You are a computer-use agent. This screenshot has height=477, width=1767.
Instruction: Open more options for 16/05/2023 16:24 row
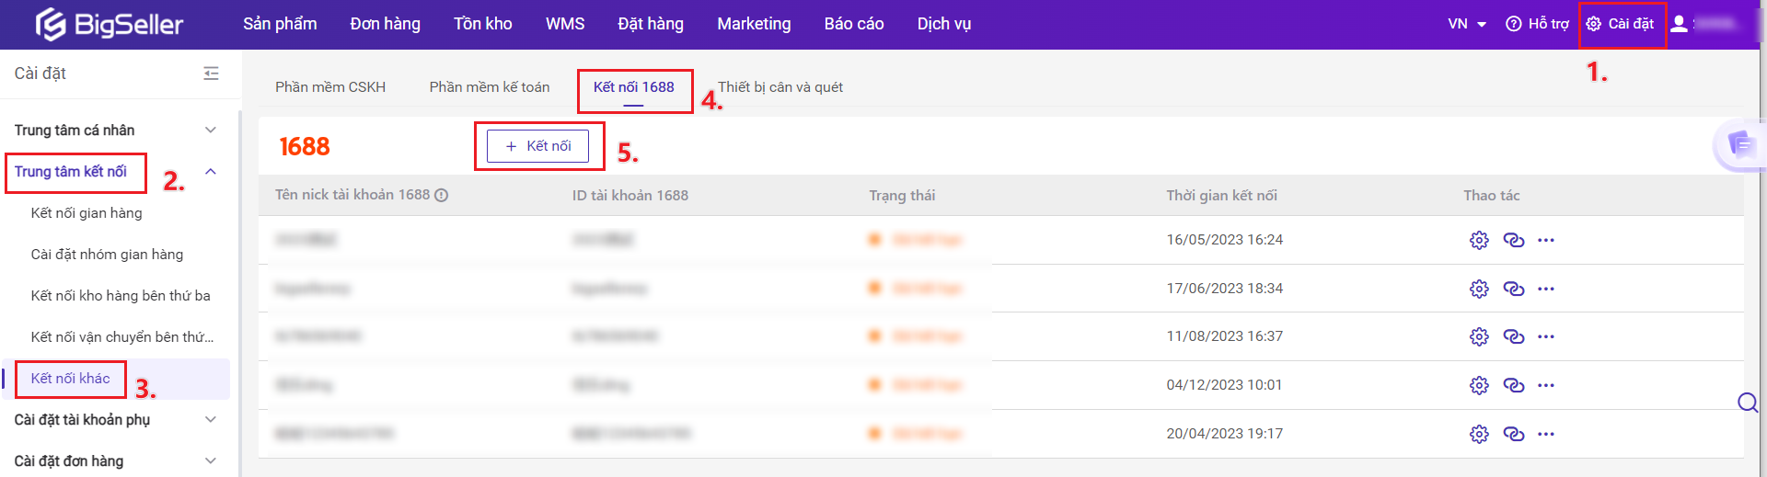pyautogui.click(x=1546, y=240)
